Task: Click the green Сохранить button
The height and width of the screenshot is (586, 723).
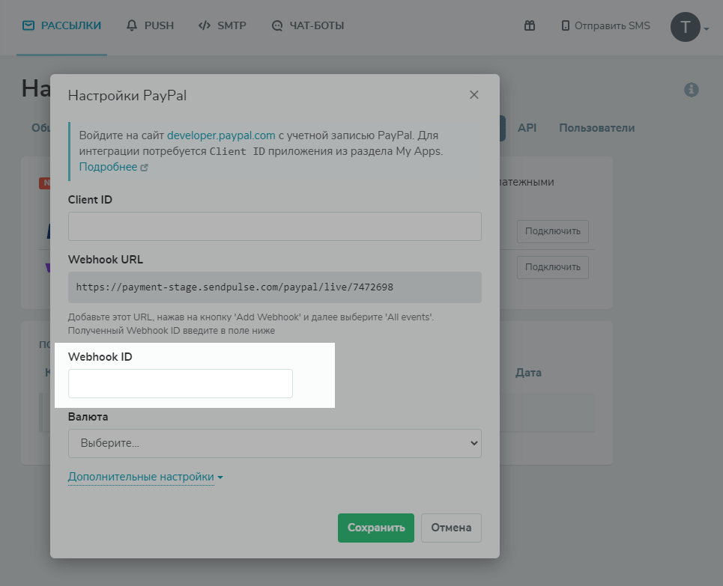Action: point(375,528)
